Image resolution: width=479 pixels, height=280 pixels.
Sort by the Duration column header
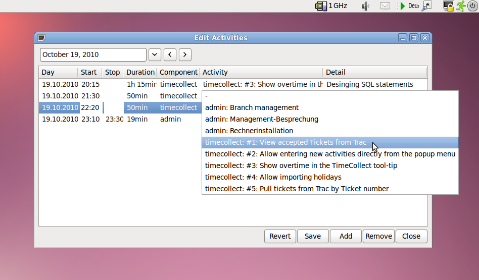[140, 72]
